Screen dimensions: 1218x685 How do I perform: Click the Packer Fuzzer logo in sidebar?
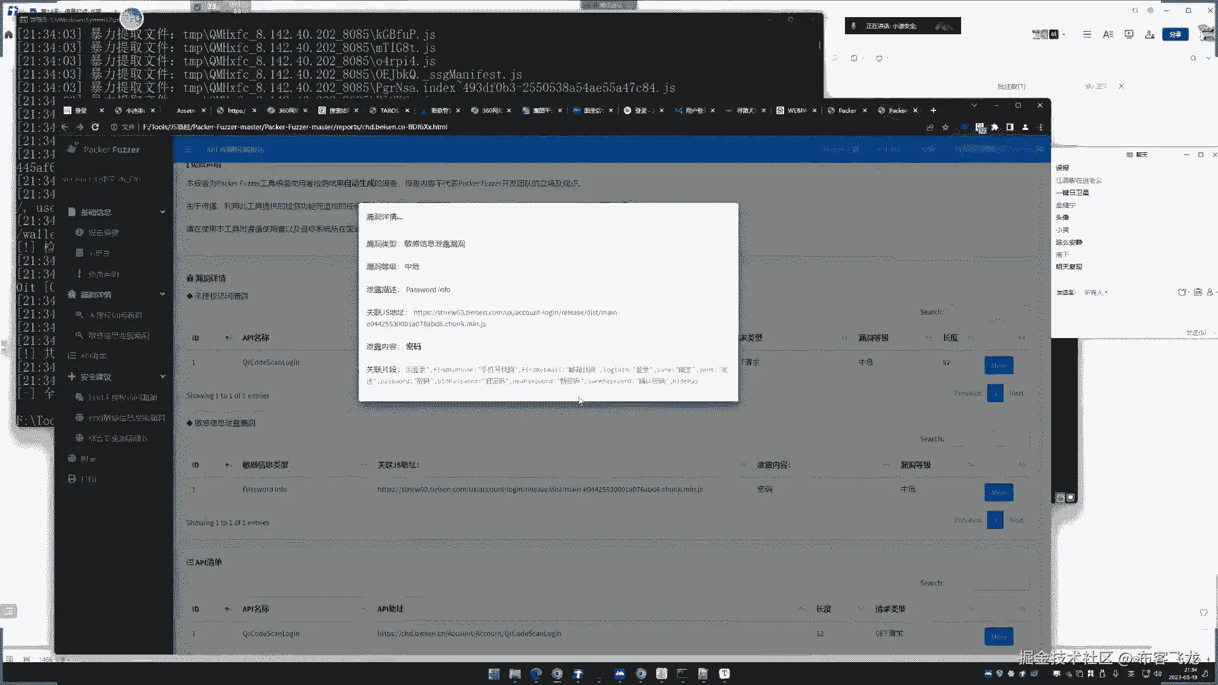72,149
